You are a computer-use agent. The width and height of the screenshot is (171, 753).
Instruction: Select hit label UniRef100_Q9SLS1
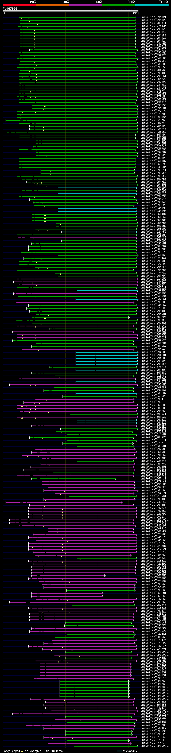[153, 76]
